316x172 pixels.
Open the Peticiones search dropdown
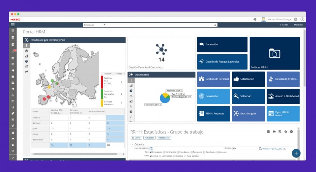(94, 25)
